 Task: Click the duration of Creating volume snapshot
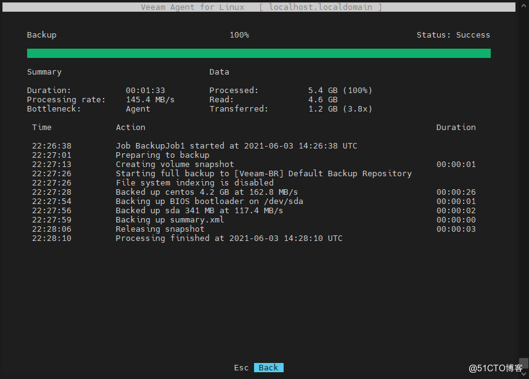tap(456, 164)
